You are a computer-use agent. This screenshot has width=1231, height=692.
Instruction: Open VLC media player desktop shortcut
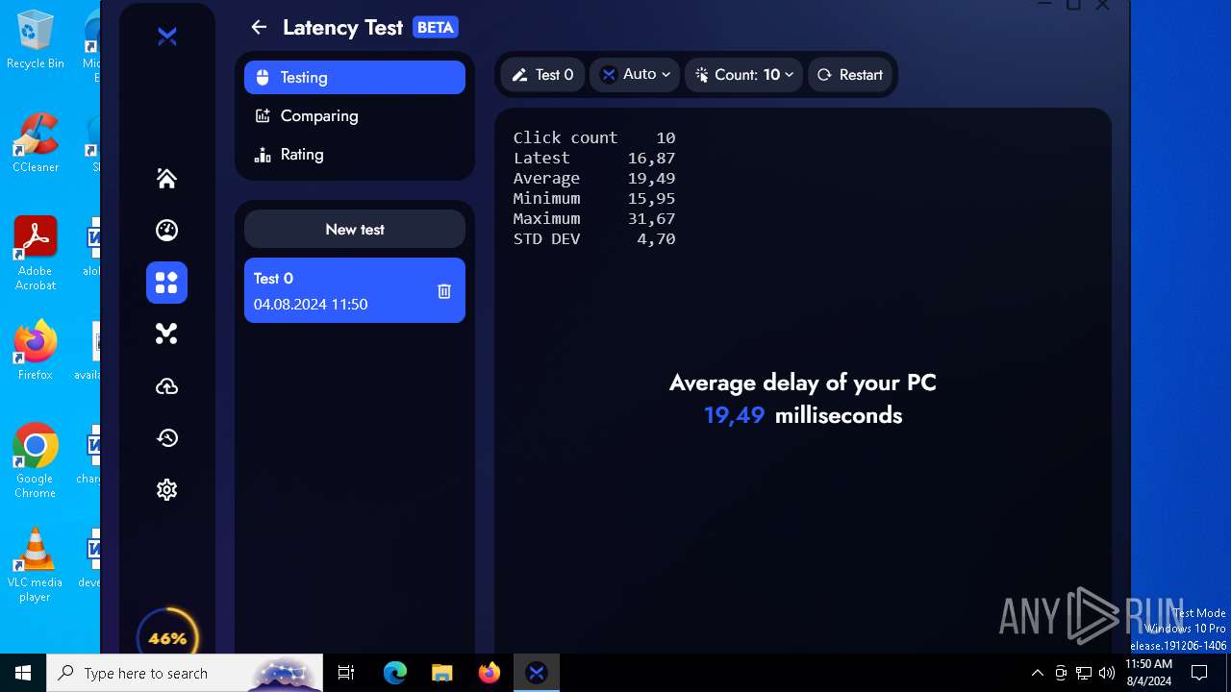[36, 565]
